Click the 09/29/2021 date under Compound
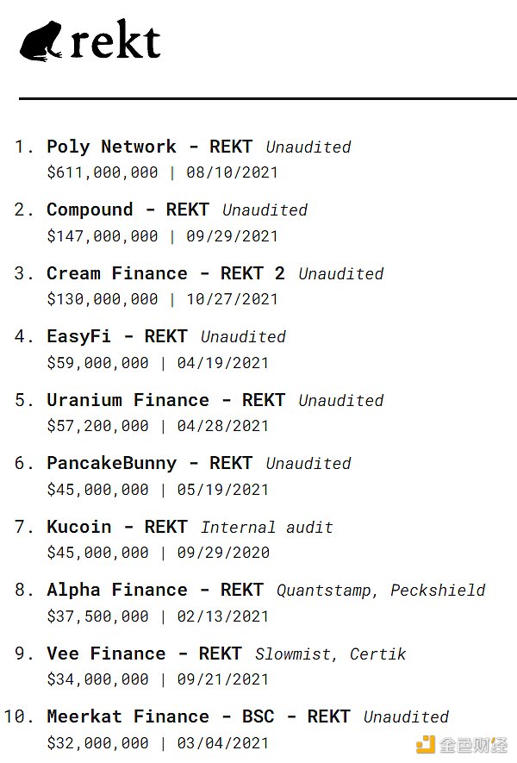 pyautogui.click(x=232, y=235)
